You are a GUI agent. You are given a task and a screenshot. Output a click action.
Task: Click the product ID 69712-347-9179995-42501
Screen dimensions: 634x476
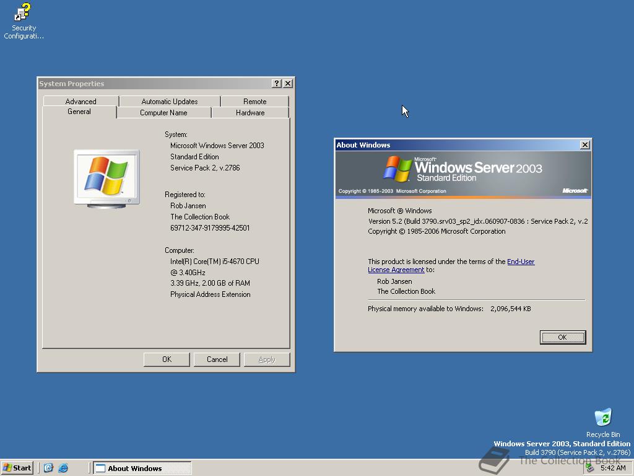(x=210, y=228)
